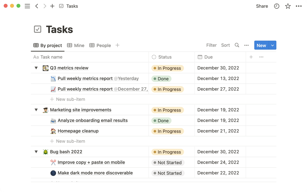The width and height of the screenshot is (307, 192).
Task: Click Done status of Analyze onboarding email
Action: point(161,121)
